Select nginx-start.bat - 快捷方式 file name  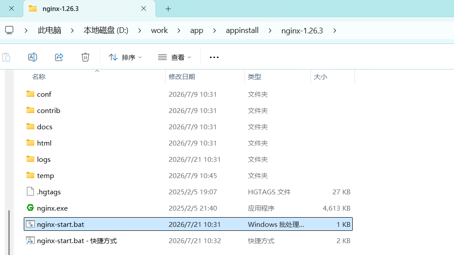(x=77, y=241)
